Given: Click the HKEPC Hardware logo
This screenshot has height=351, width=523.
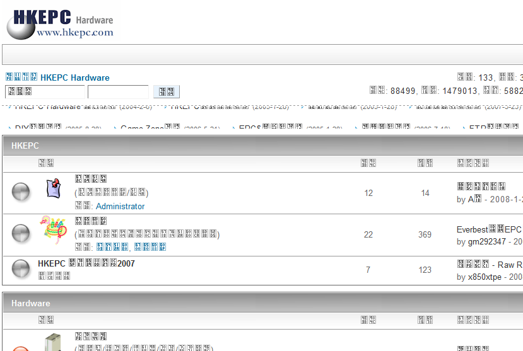Looking at the screenshot, I should tap(60, 24).
